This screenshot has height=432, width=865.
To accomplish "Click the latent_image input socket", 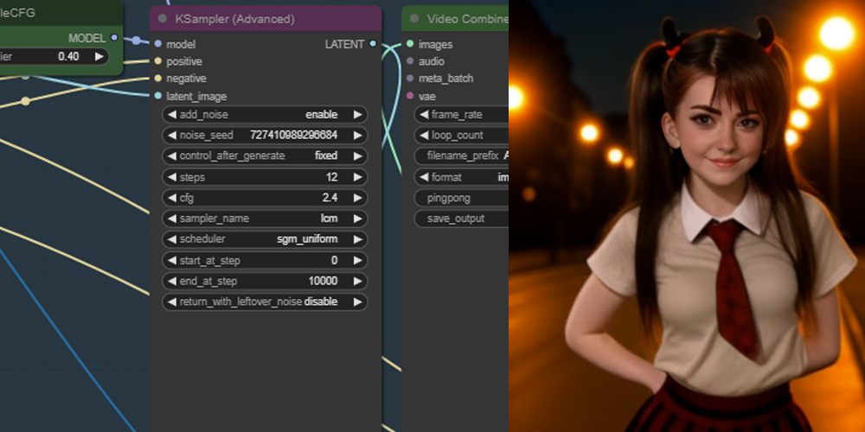I will (158, 96).
